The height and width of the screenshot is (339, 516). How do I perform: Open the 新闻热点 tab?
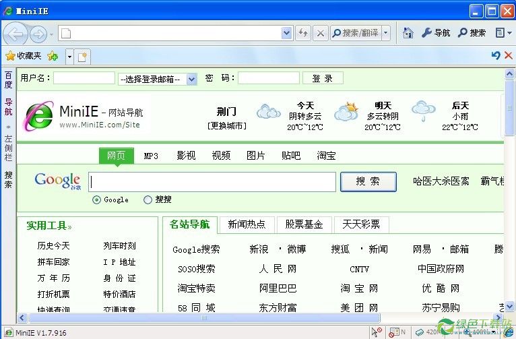pyautogui.click(x=246, y=224)
